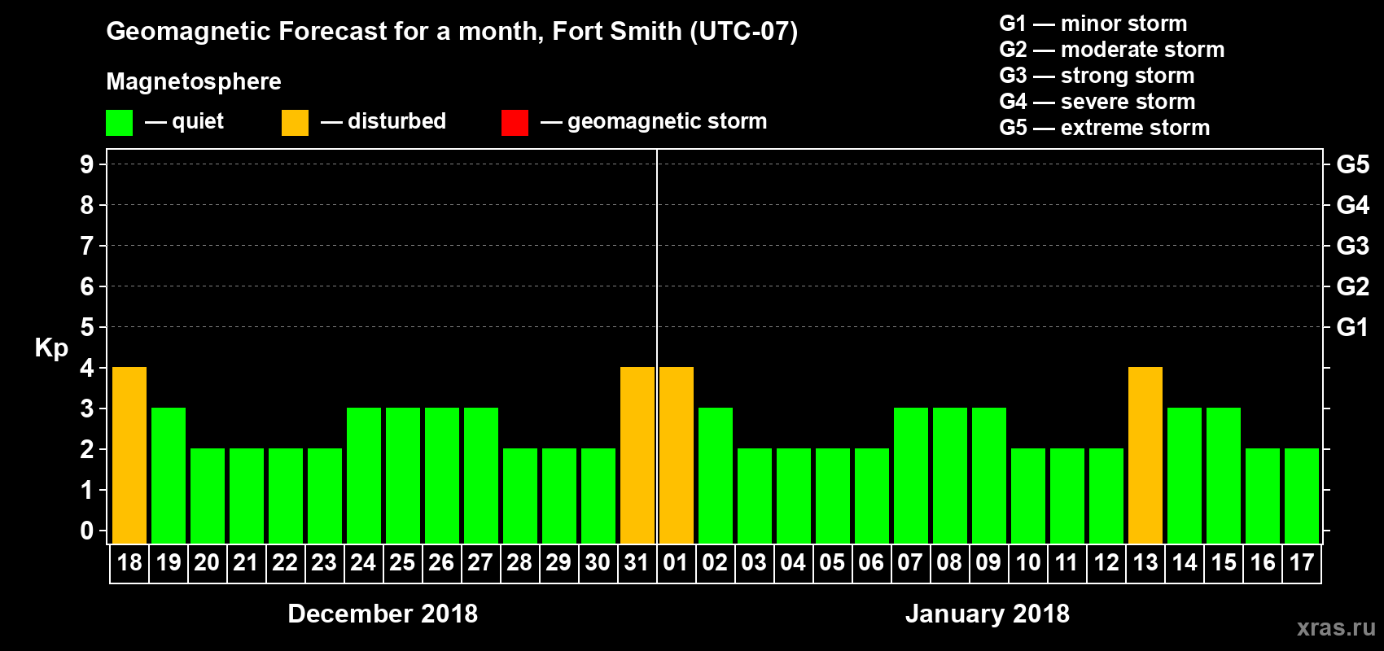Click the date label 25 on the axis
The height and width of the screenshot is (651, 1384).
click(402, 563)
